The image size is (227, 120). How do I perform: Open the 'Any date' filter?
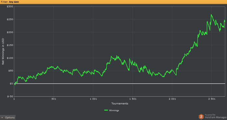click(14, 2)
